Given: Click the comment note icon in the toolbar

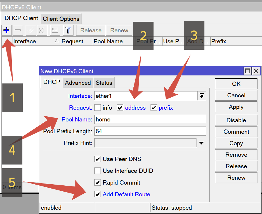Looking at the screenshot, I should [x=55, y=30].
